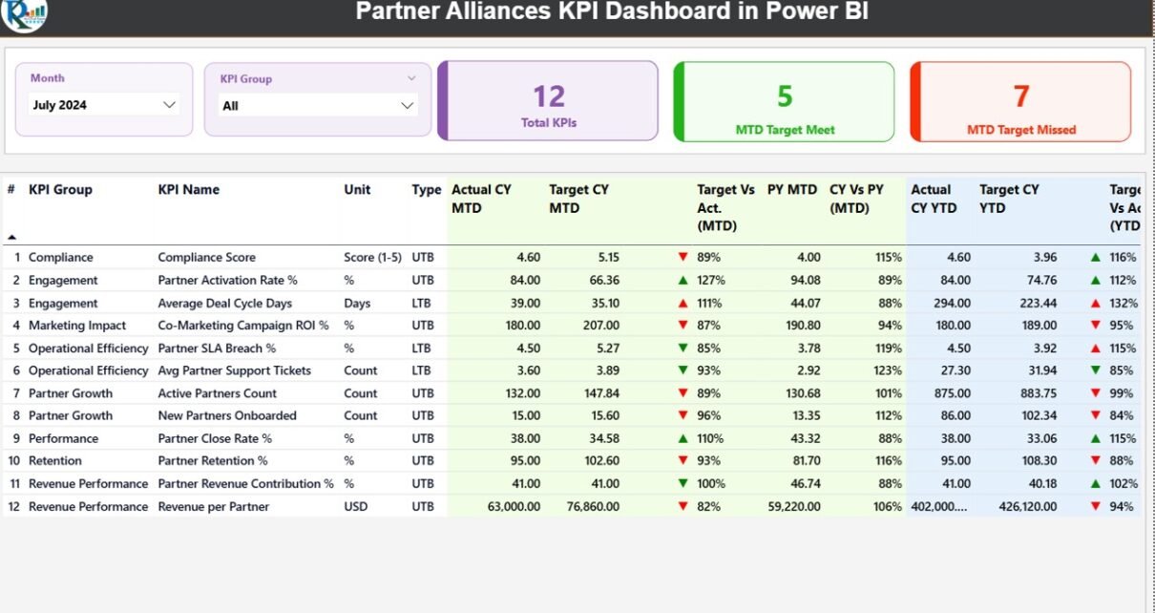
Task: Click the purple accent bar on Total KPIs card
Action: (x=442, y=102)
